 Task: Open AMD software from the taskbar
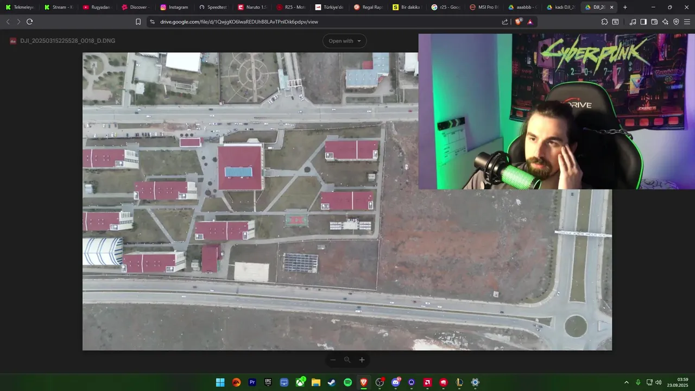[x=427, y=382]
